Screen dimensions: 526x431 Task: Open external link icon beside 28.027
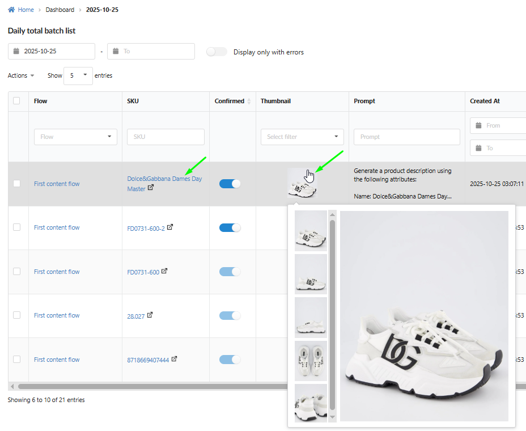[x=150, y=315]
